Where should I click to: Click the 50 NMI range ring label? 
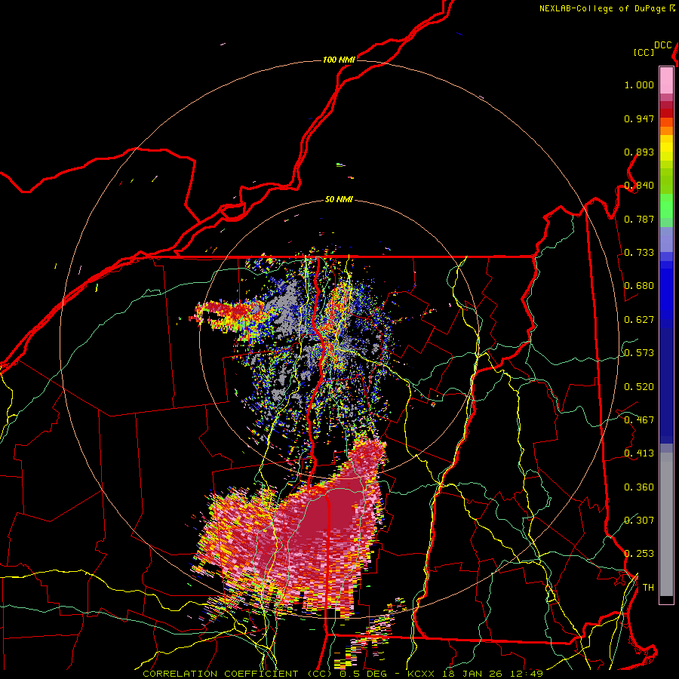[x=339, y=200]
